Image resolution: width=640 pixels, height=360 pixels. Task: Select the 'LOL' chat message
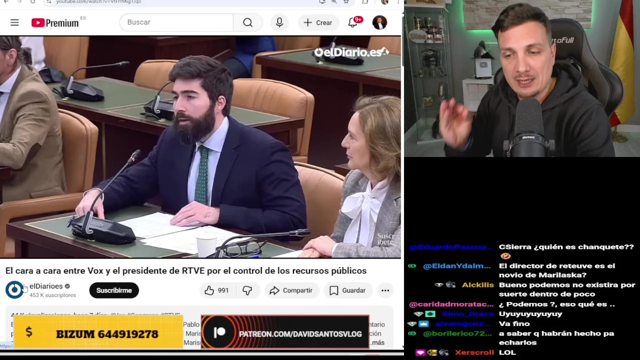(x=507, y=352)
